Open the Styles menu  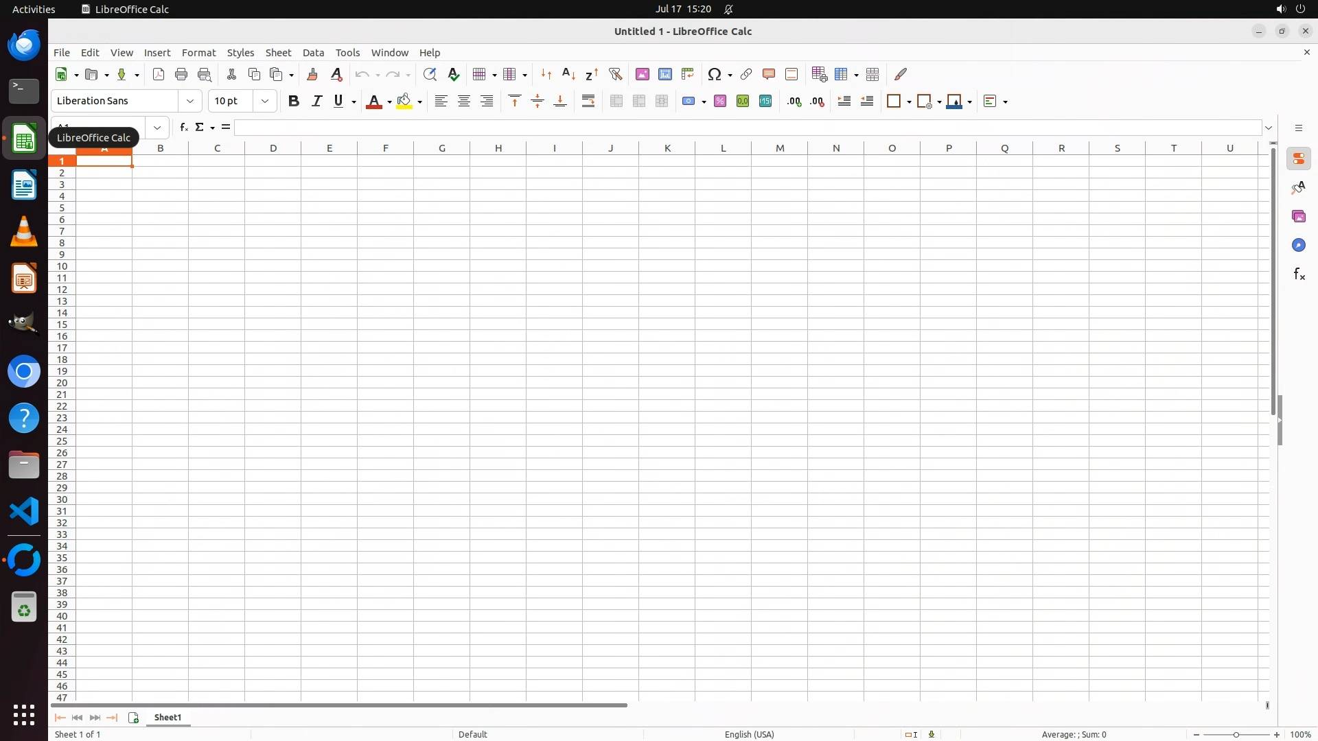point(240,53)
